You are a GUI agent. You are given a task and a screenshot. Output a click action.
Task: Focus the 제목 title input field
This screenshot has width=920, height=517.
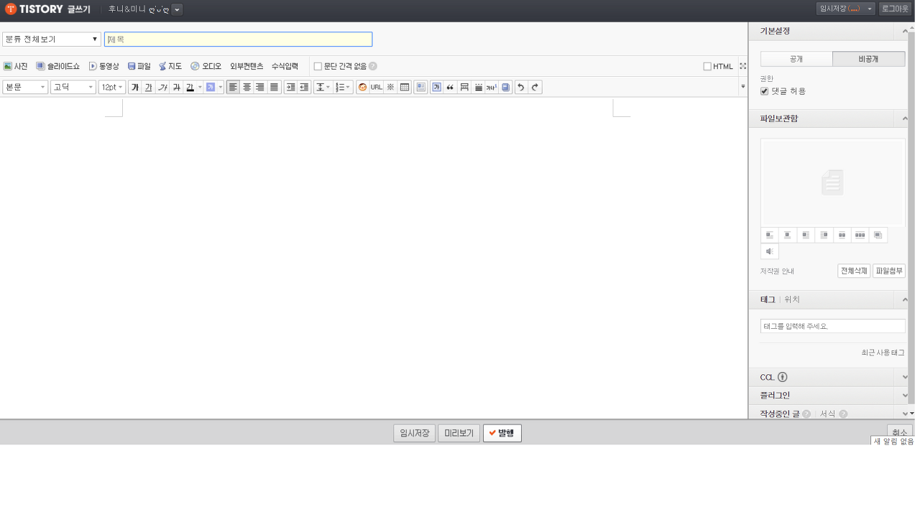pos(238,39)
